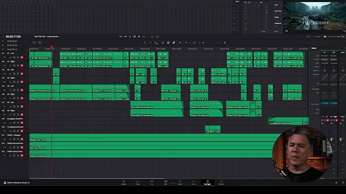Select the range selection tool

pyautogui.click(x=150, y=43)
